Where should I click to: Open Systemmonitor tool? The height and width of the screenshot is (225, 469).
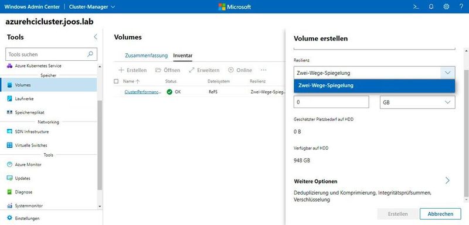pyautogui.click(x=49, y=206)
